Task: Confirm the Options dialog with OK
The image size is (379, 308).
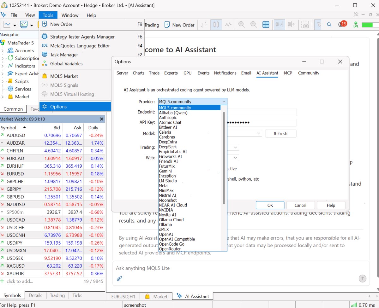Action: (270, 205)
